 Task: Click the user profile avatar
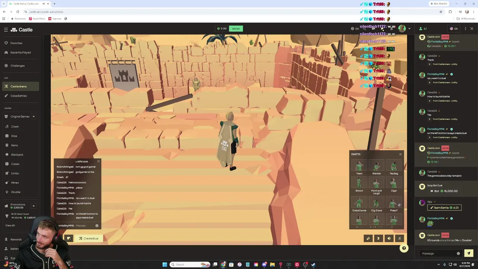(402, 29)
